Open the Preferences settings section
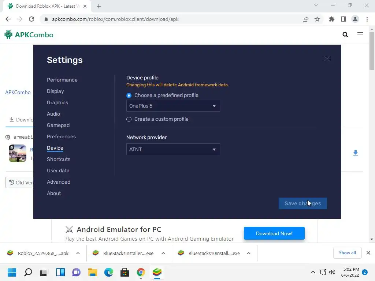This screenshot has height=281, width=375. tap(61, 137)
